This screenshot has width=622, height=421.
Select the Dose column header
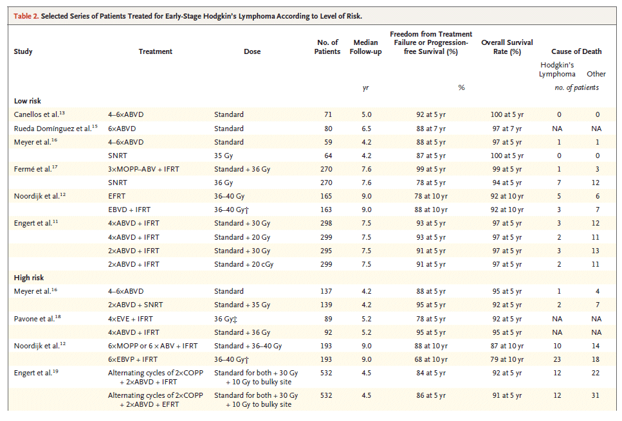[x=252, y=52]
